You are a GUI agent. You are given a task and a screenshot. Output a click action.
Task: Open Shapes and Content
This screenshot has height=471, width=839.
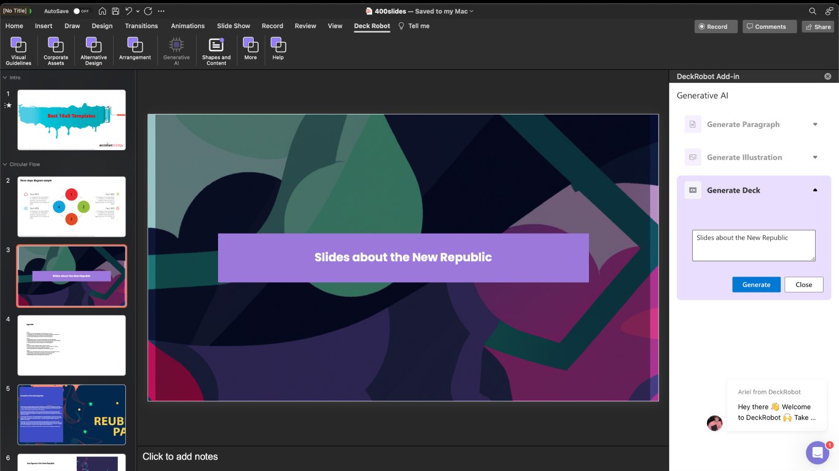pyautogui.click(x=216, y=51)
